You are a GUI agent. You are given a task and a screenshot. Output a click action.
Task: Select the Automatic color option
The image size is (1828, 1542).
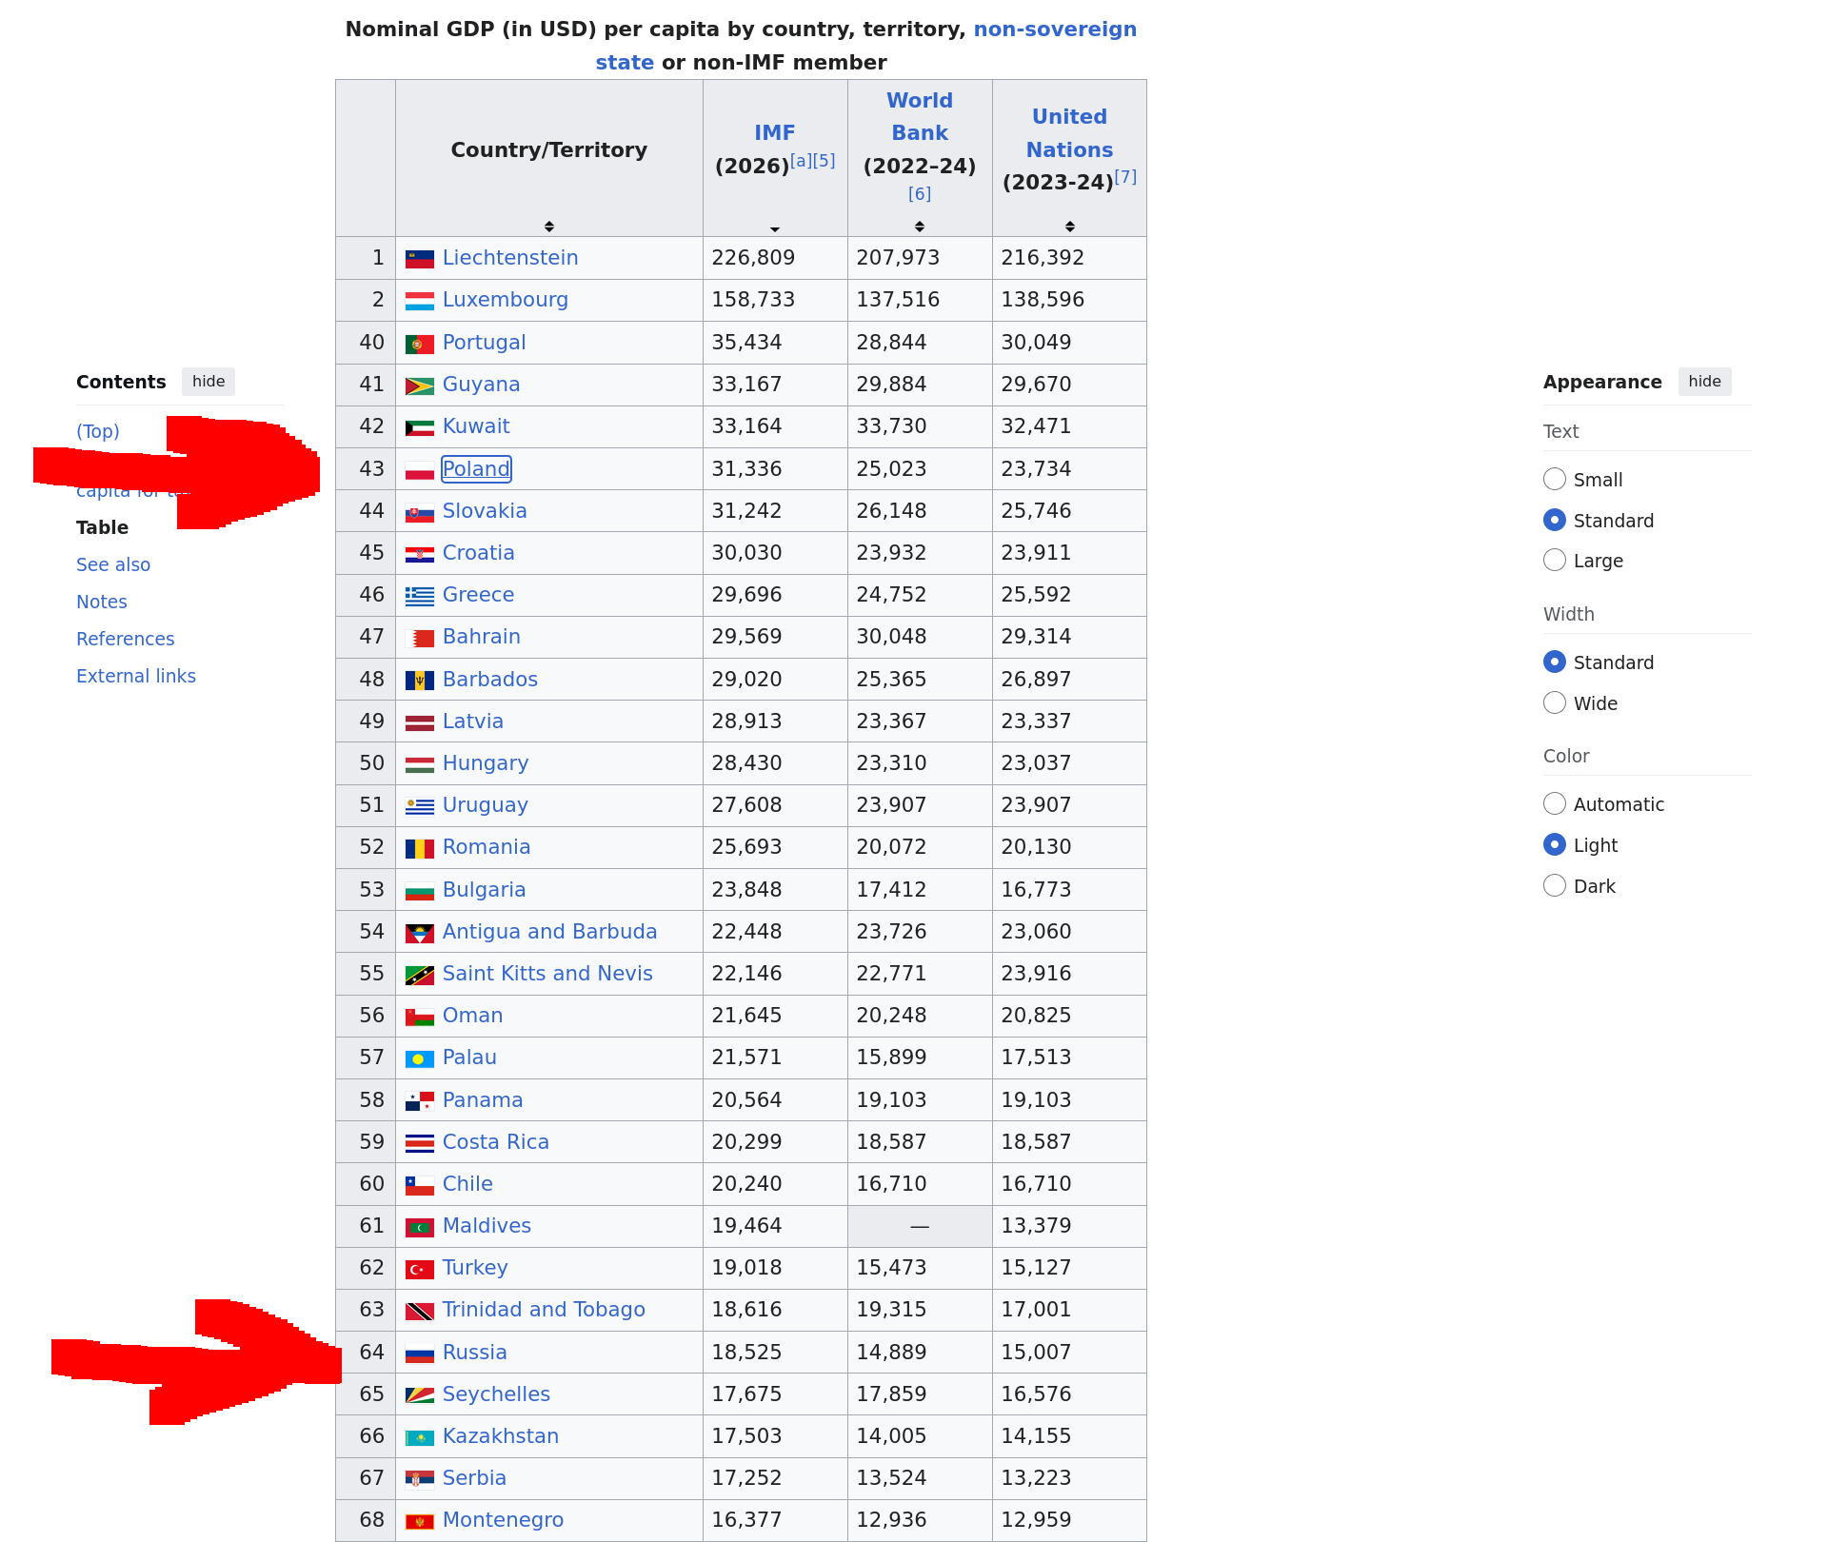tap(1555, 803)
